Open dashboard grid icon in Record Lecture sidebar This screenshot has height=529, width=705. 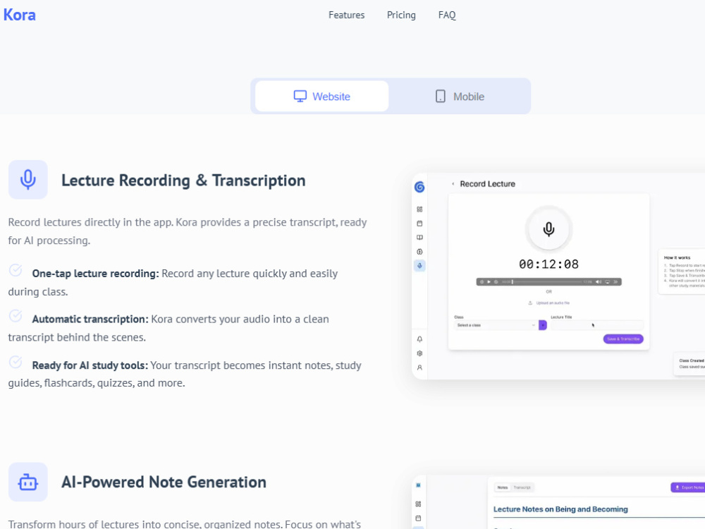(x=419, y=209)
